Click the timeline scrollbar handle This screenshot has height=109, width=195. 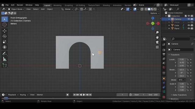(x=6, y=98)
